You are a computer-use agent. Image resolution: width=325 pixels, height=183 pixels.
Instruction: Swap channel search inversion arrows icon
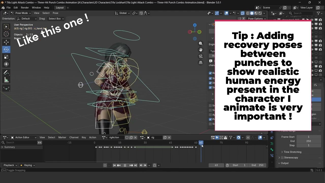tap(40, 143)
